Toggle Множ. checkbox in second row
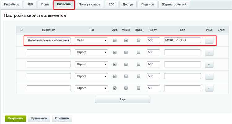The height and width of the screenshot is (124, 232). point(126,52)
